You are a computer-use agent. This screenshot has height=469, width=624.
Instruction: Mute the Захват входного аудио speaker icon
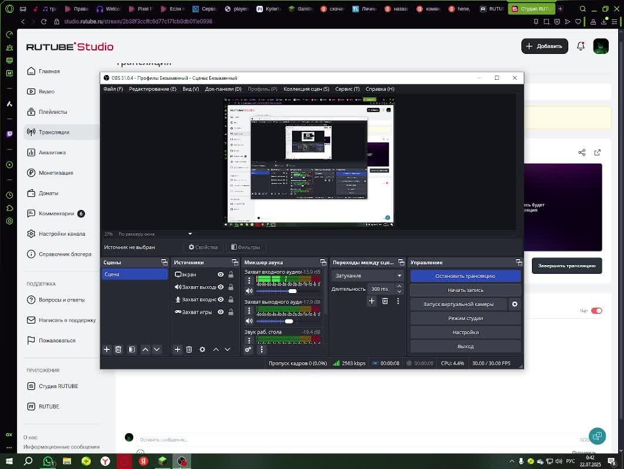249,291
